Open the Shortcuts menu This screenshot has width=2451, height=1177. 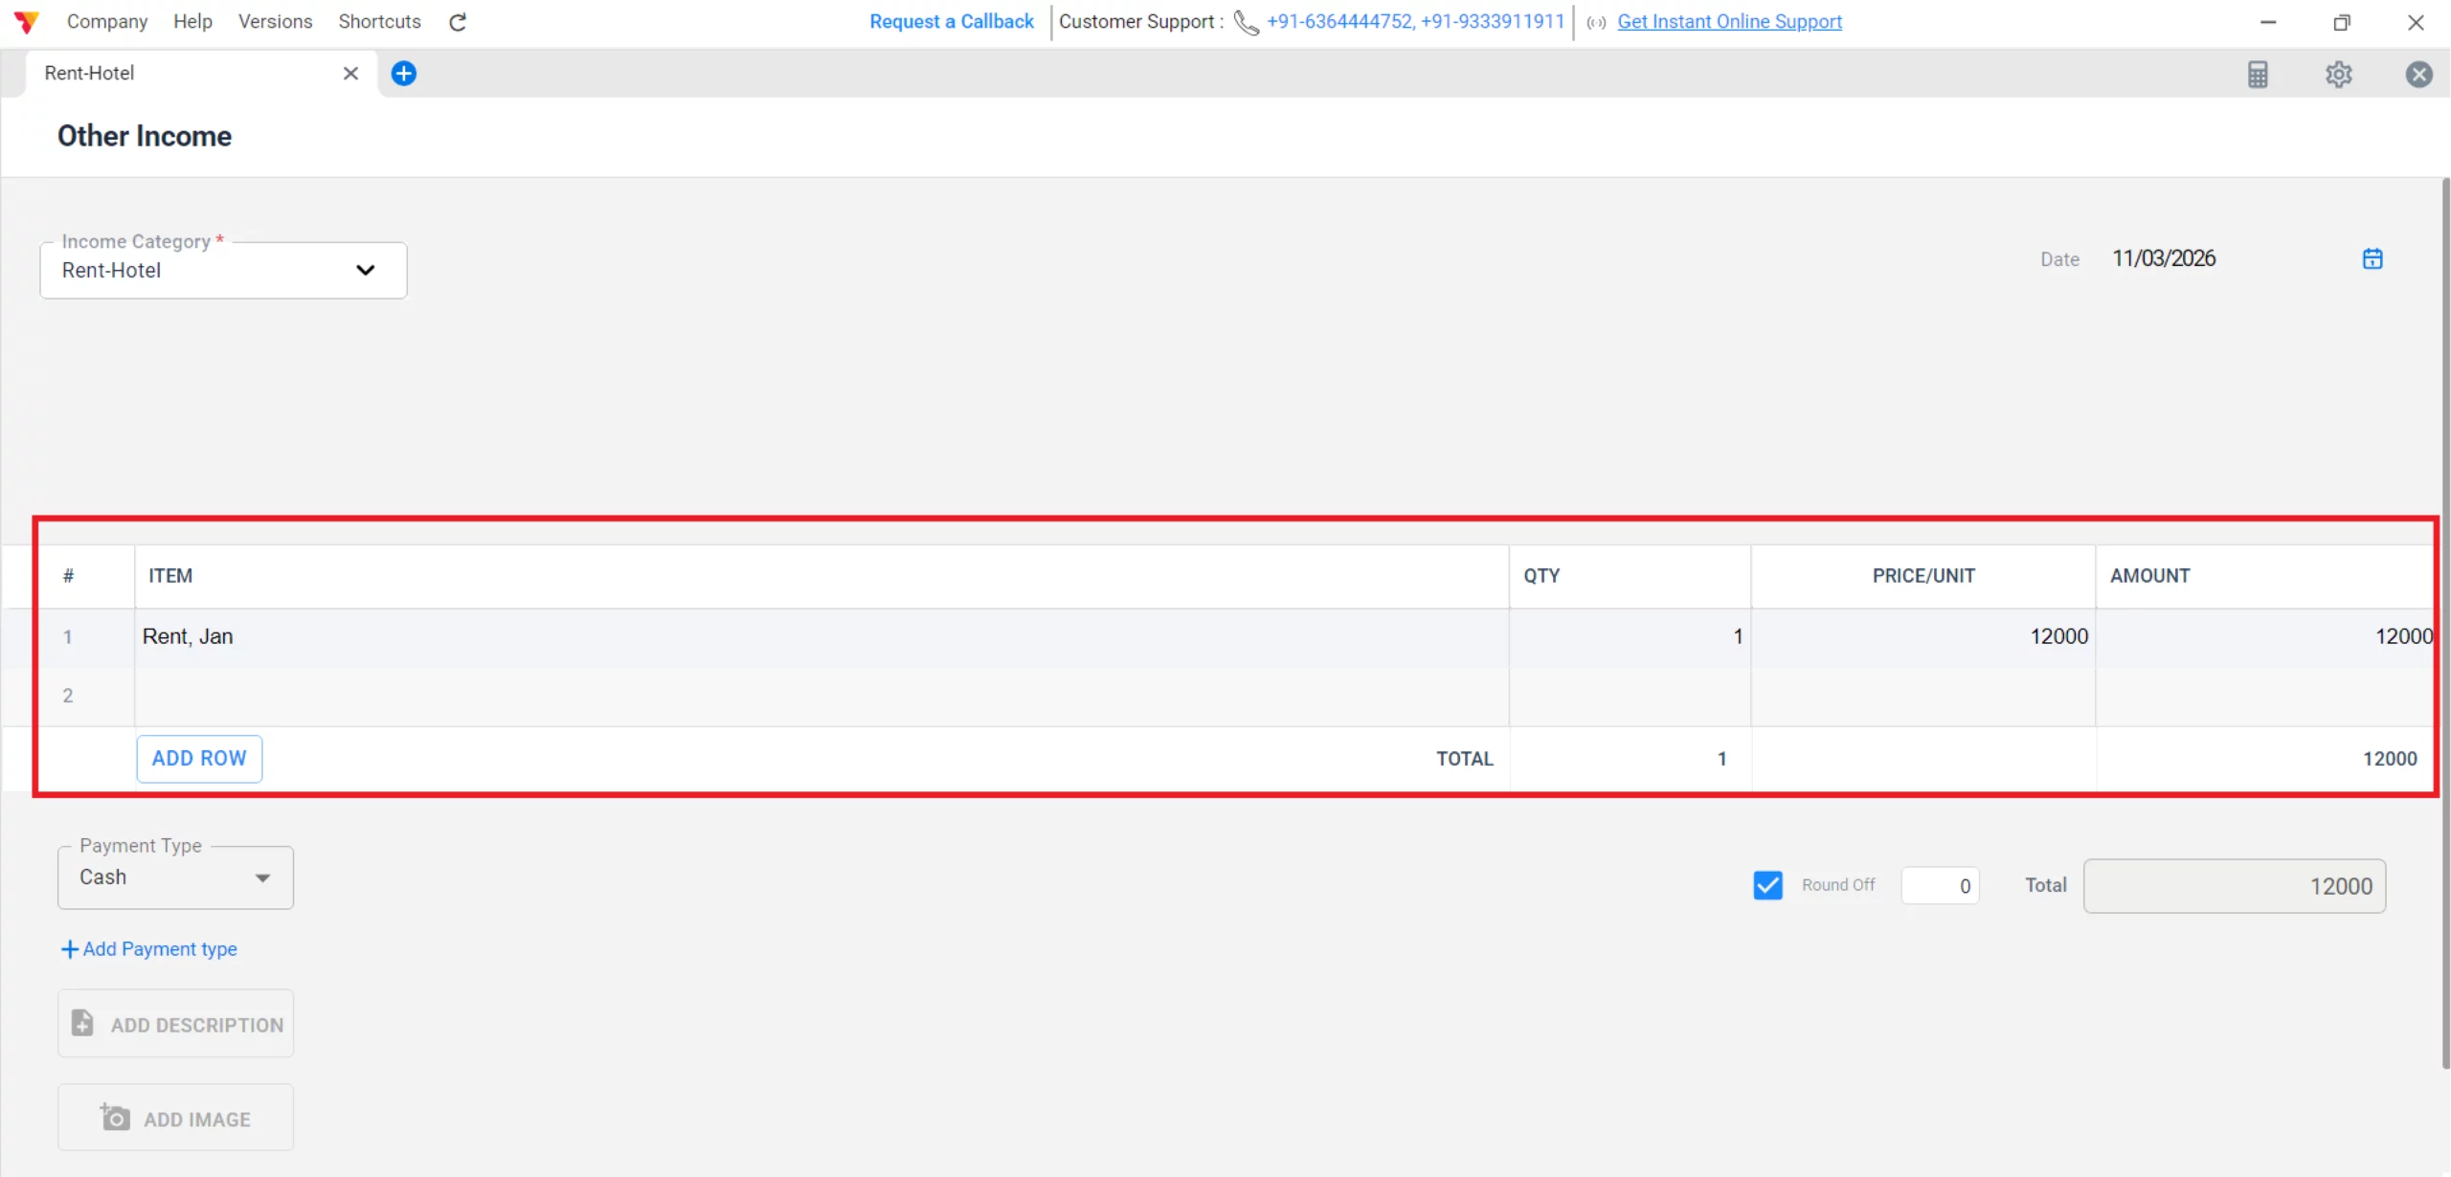[x=379, y=21]
